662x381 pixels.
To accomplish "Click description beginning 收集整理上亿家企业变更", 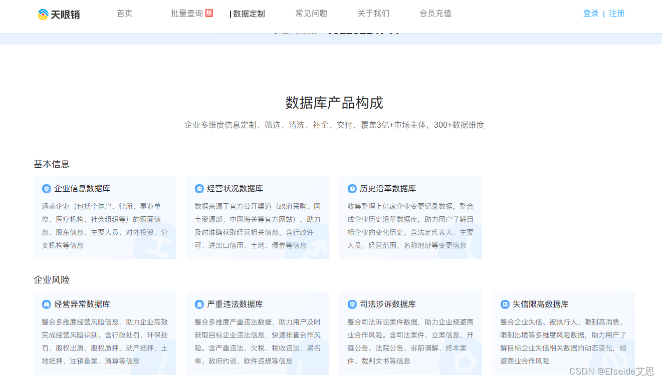I will point(410,226).
